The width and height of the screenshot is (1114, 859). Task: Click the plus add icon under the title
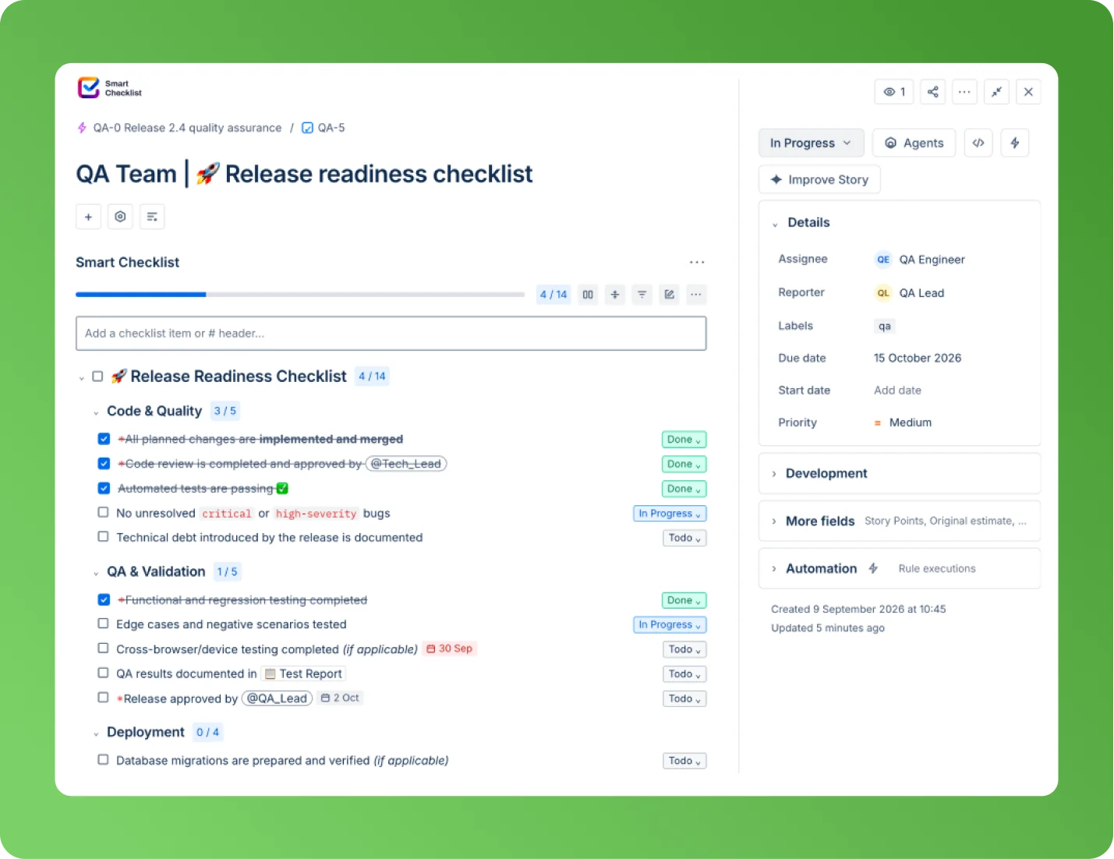88,217
